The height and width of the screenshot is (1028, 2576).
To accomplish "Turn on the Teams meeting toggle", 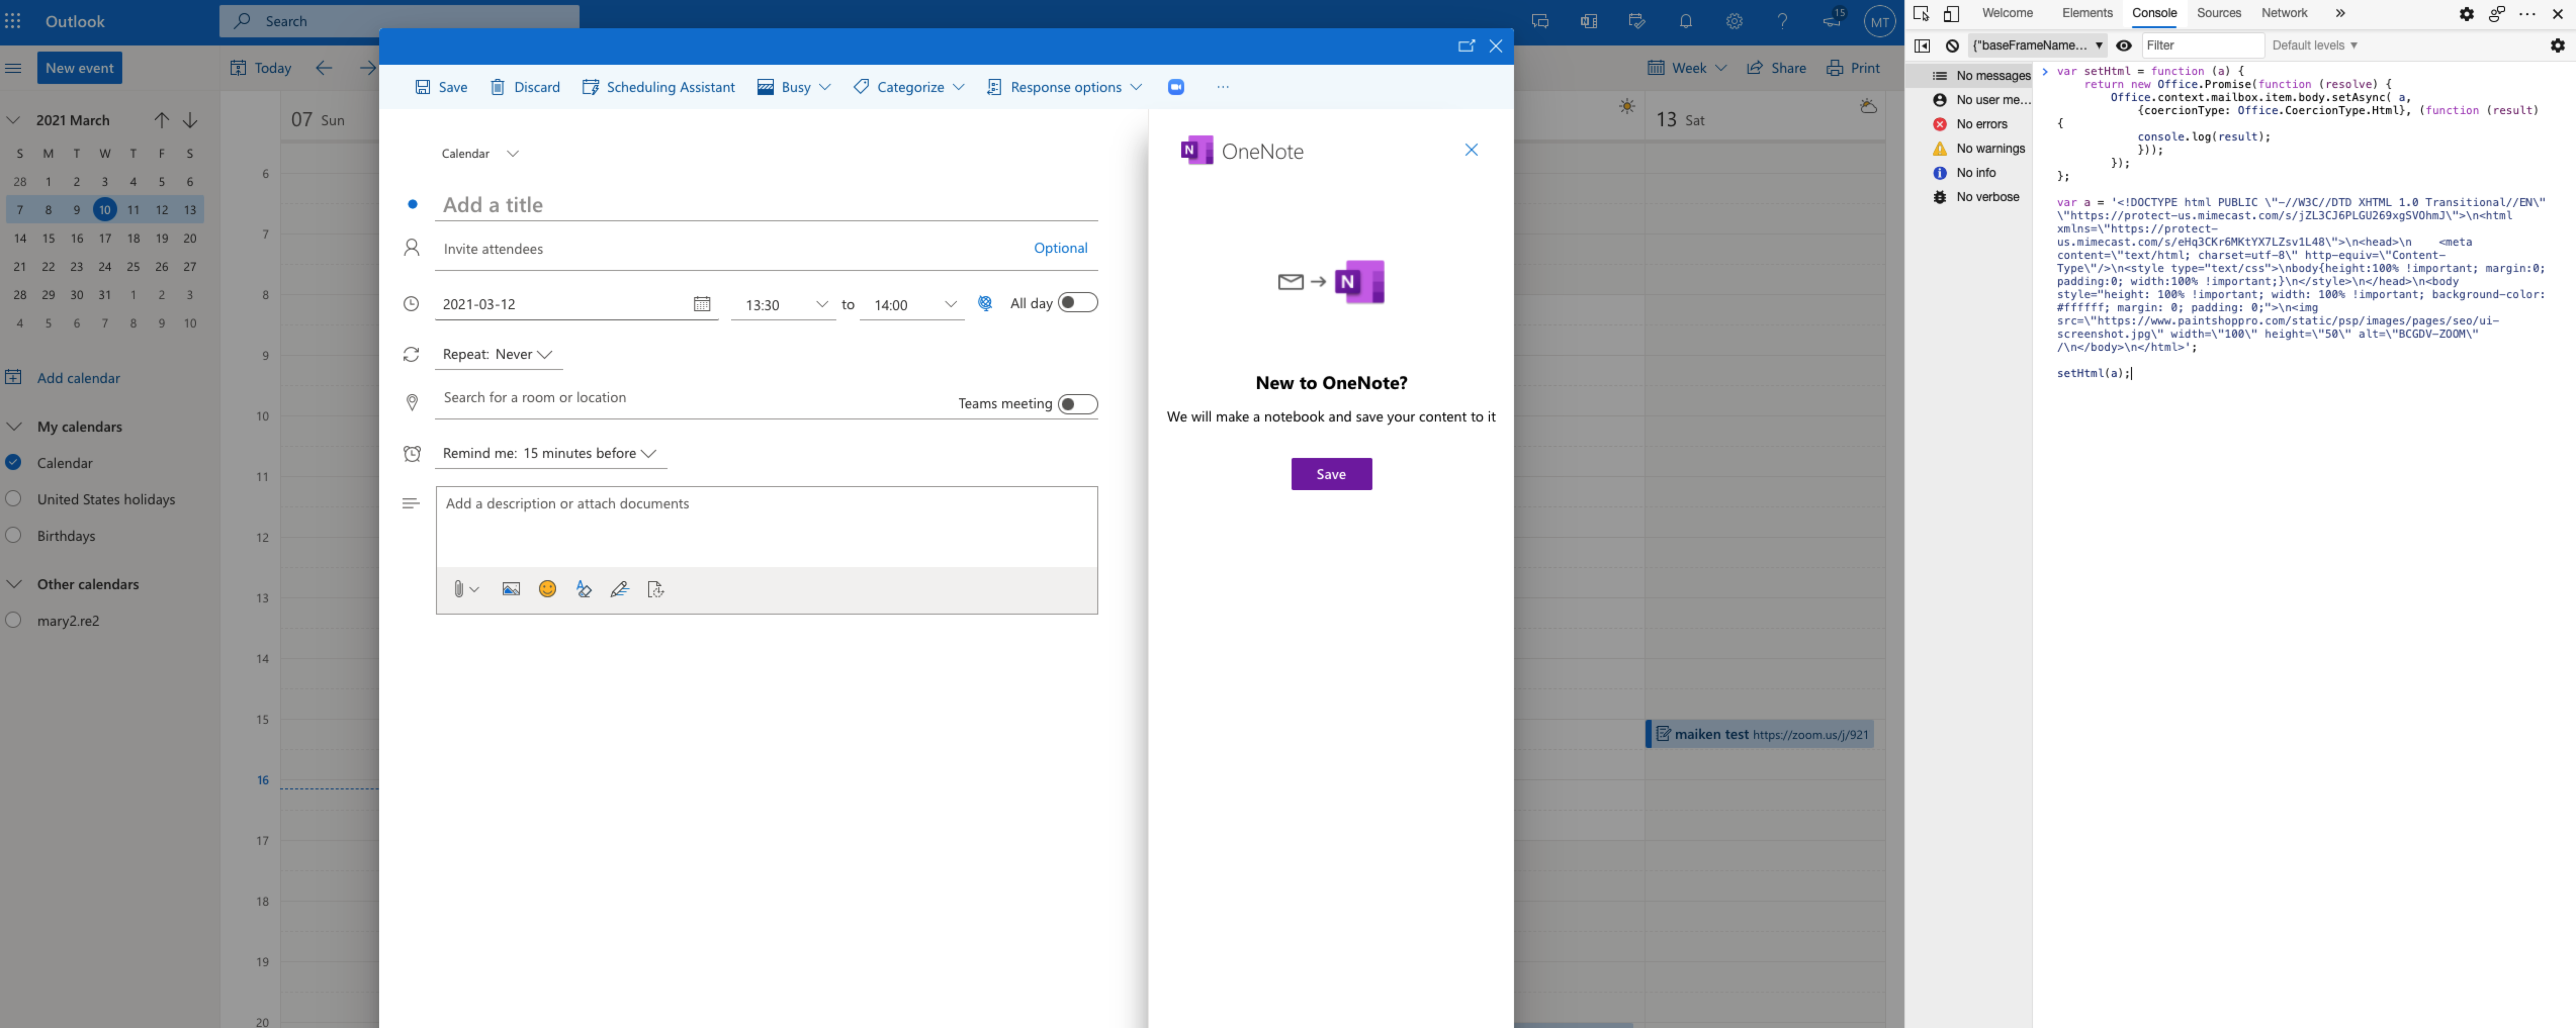I will 1077,404.
